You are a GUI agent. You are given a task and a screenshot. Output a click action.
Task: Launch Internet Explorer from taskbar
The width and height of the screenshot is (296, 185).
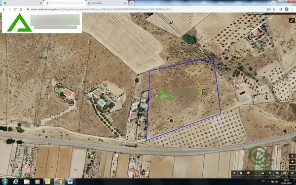click(16, 182)
